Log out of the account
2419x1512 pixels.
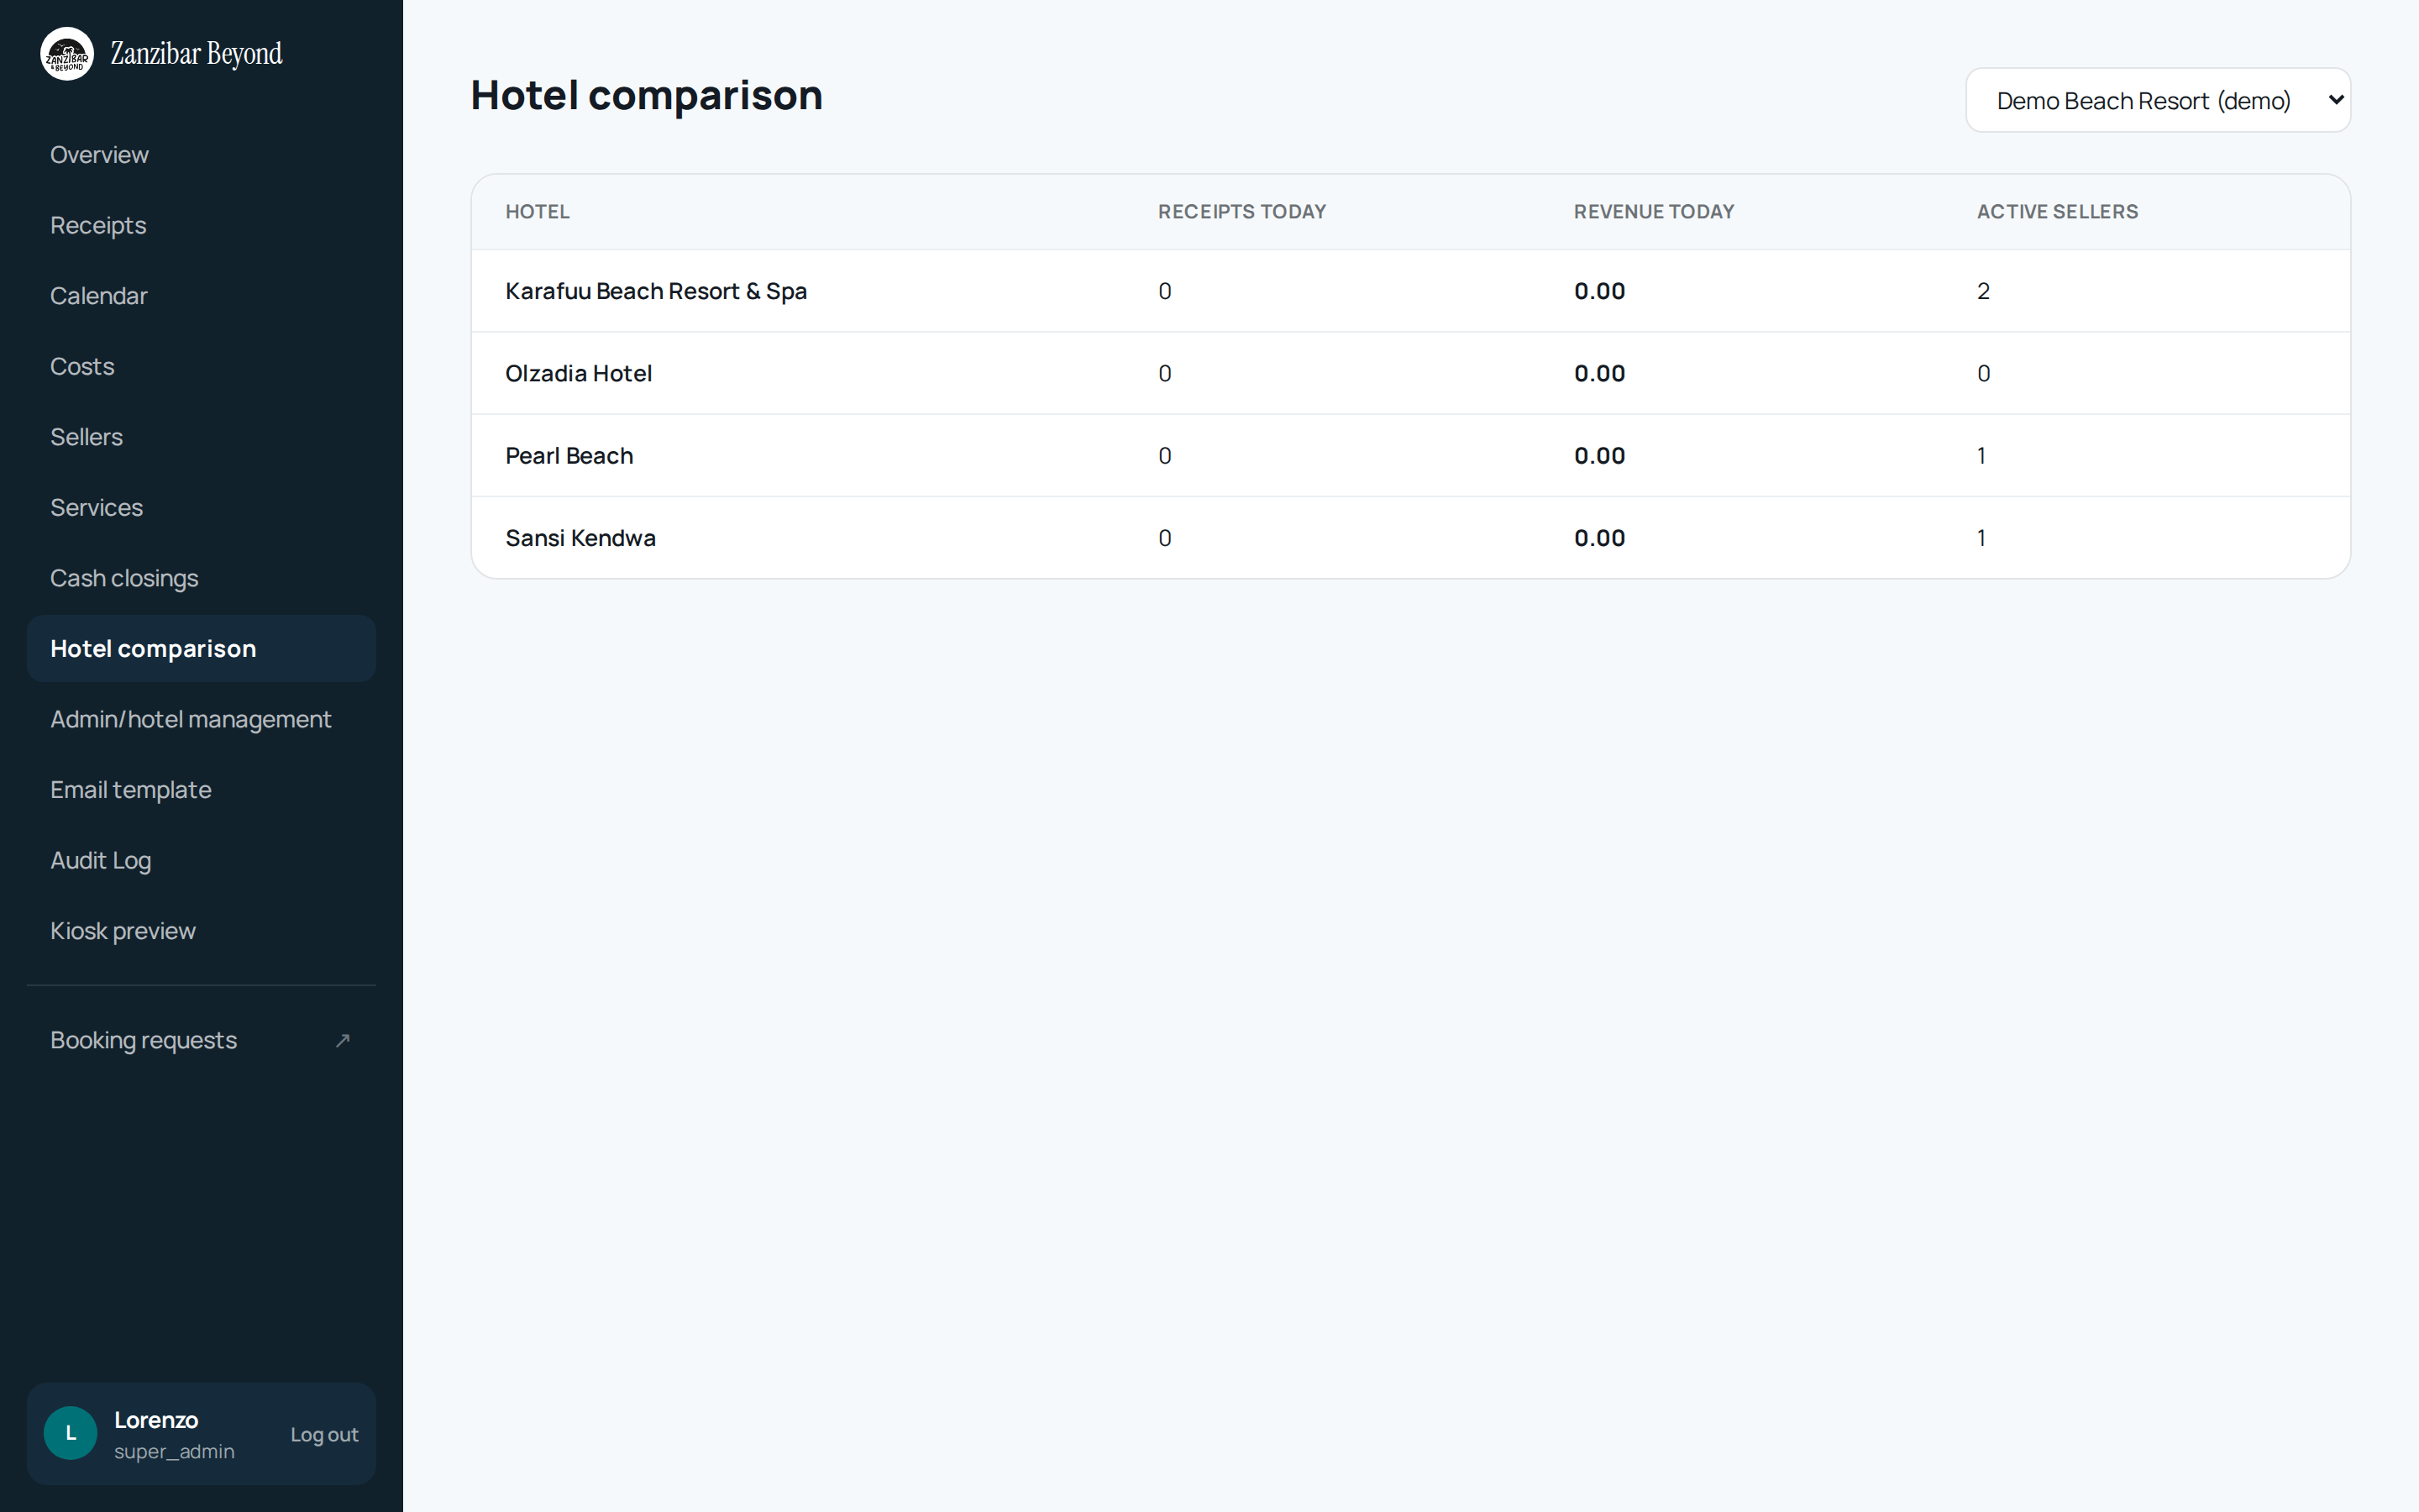[324, 1434]
